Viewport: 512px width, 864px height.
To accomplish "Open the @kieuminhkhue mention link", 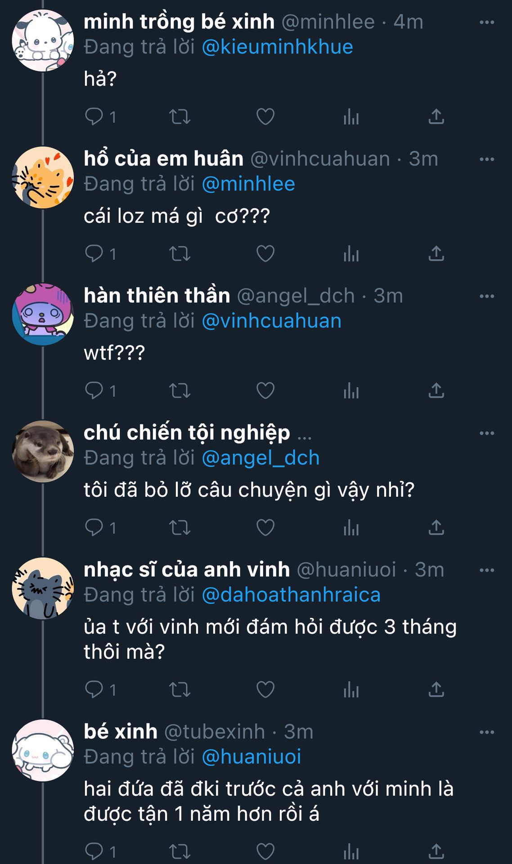I will 277,47.
